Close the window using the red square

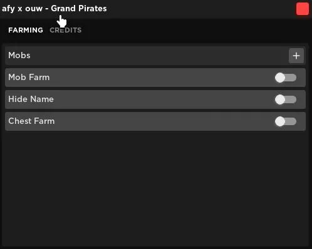click(303, 9)
